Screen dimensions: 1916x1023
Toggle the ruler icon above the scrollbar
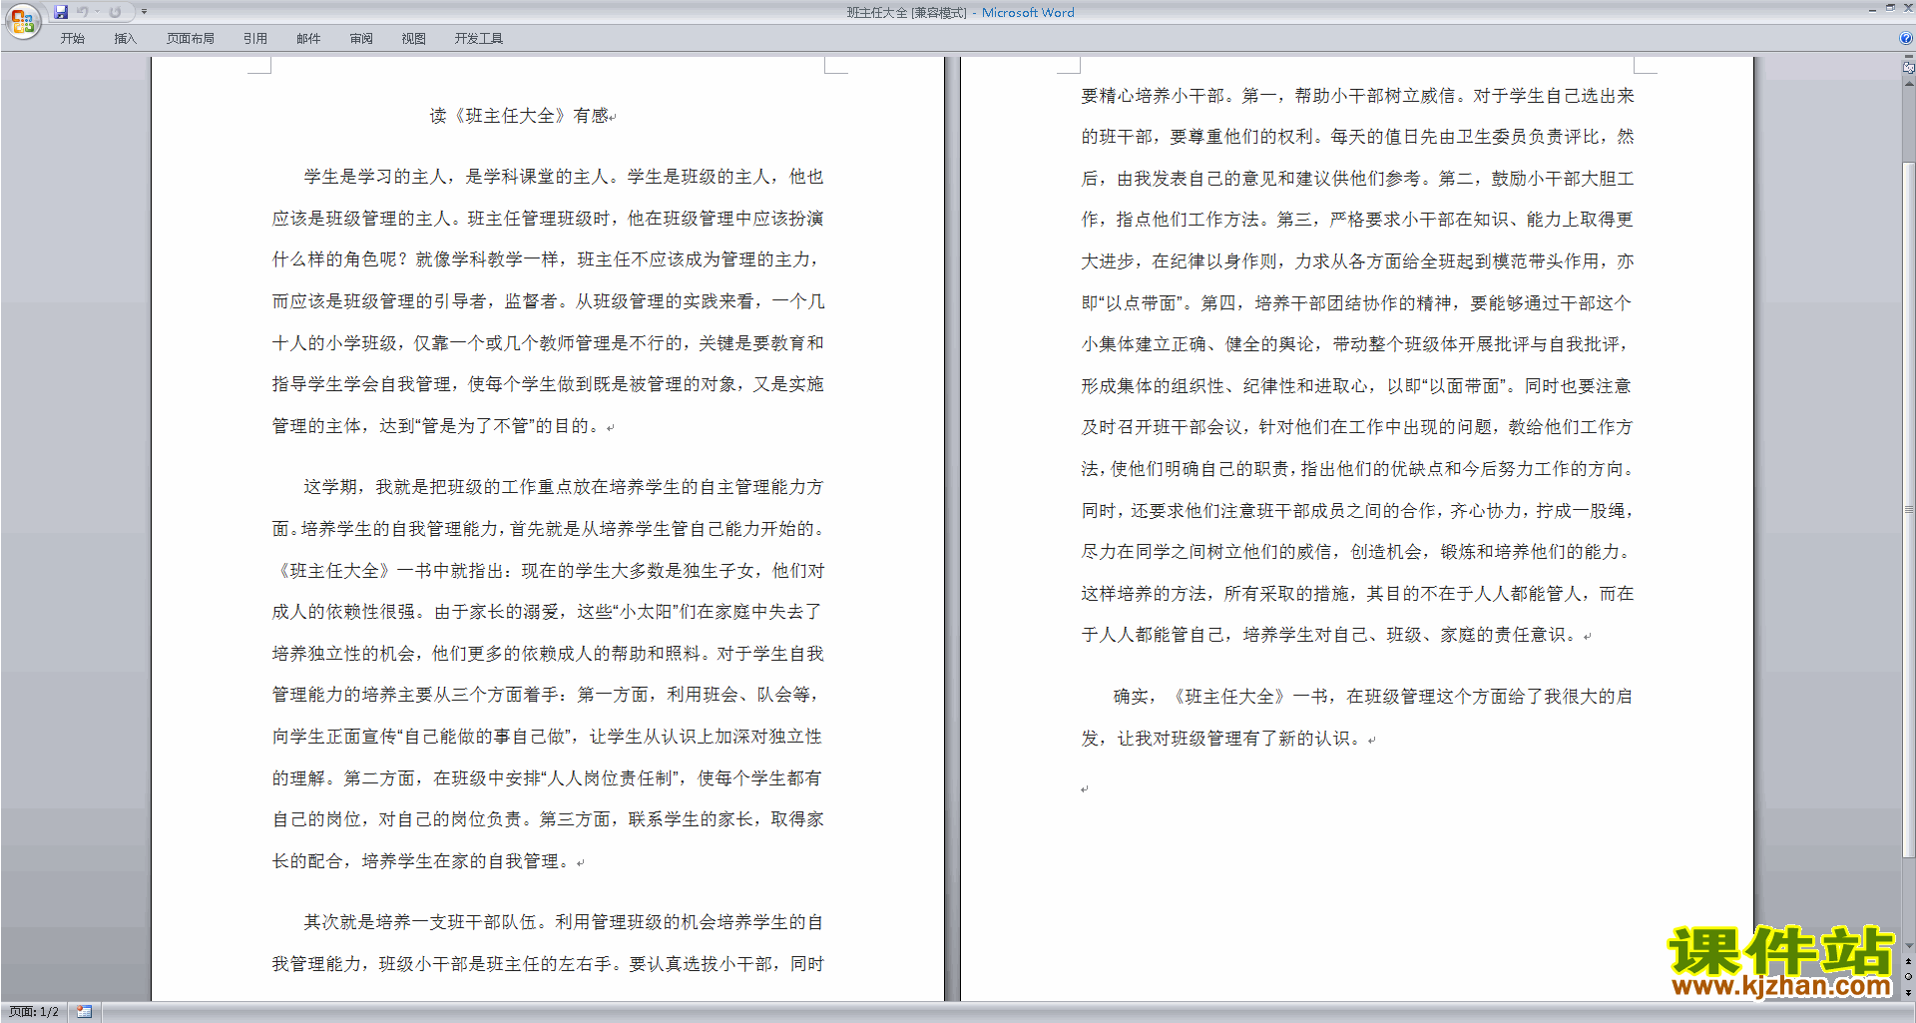coord(1909,68)
